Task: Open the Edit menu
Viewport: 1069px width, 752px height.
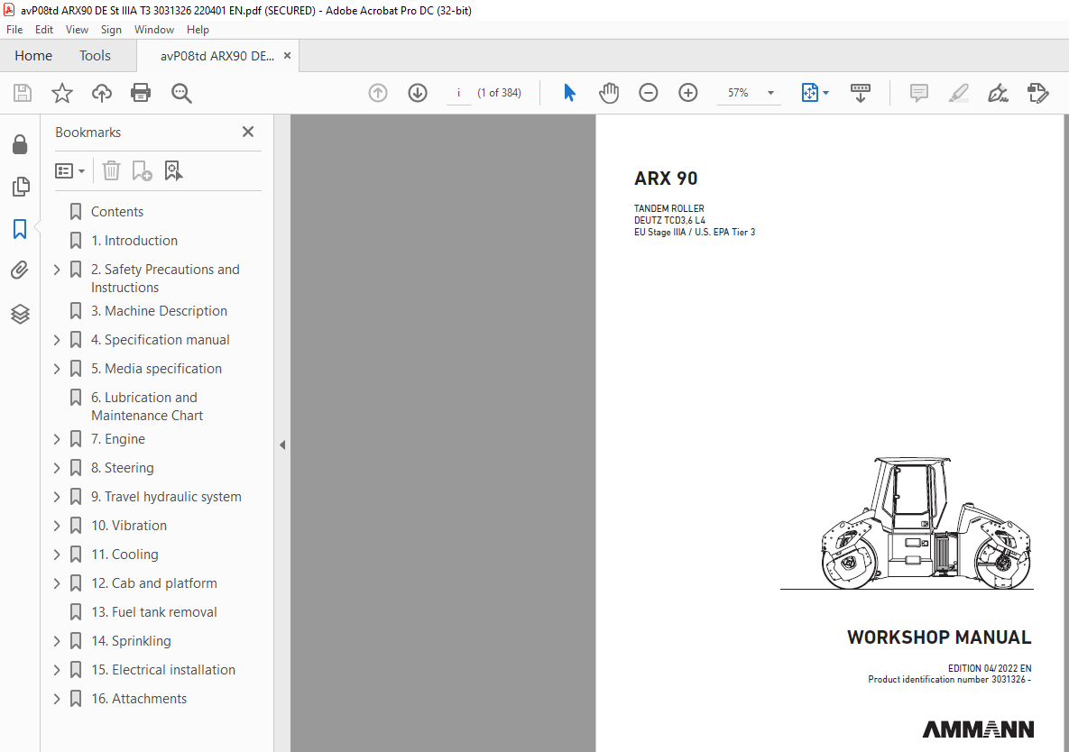Action: (44, 29)
